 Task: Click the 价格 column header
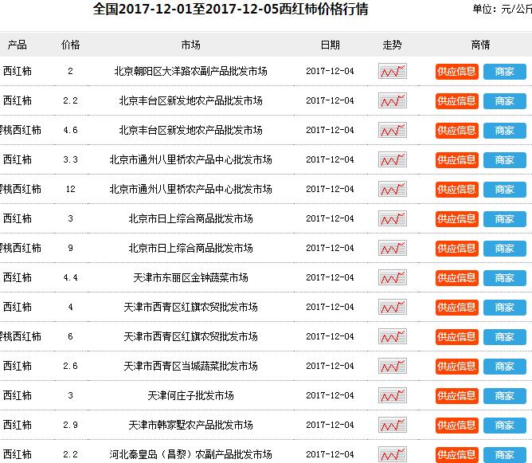tap(70, 45)
